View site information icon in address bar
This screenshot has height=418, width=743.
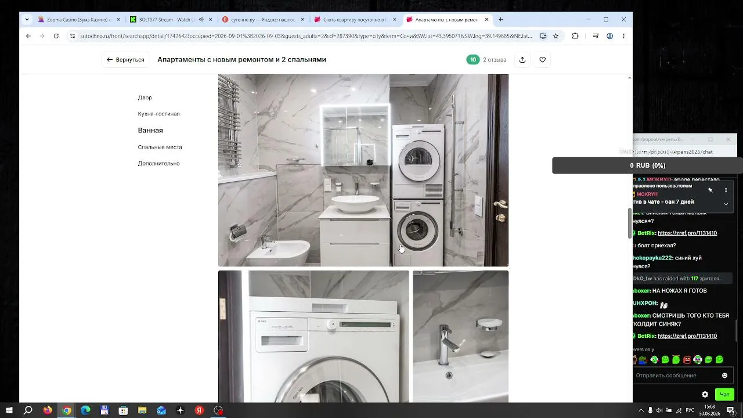coord(73,36)
